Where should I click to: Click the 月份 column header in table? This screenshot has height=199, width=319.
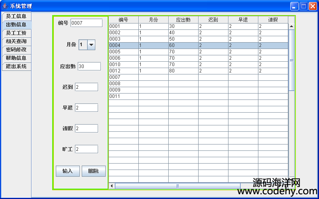click(154, 20)
